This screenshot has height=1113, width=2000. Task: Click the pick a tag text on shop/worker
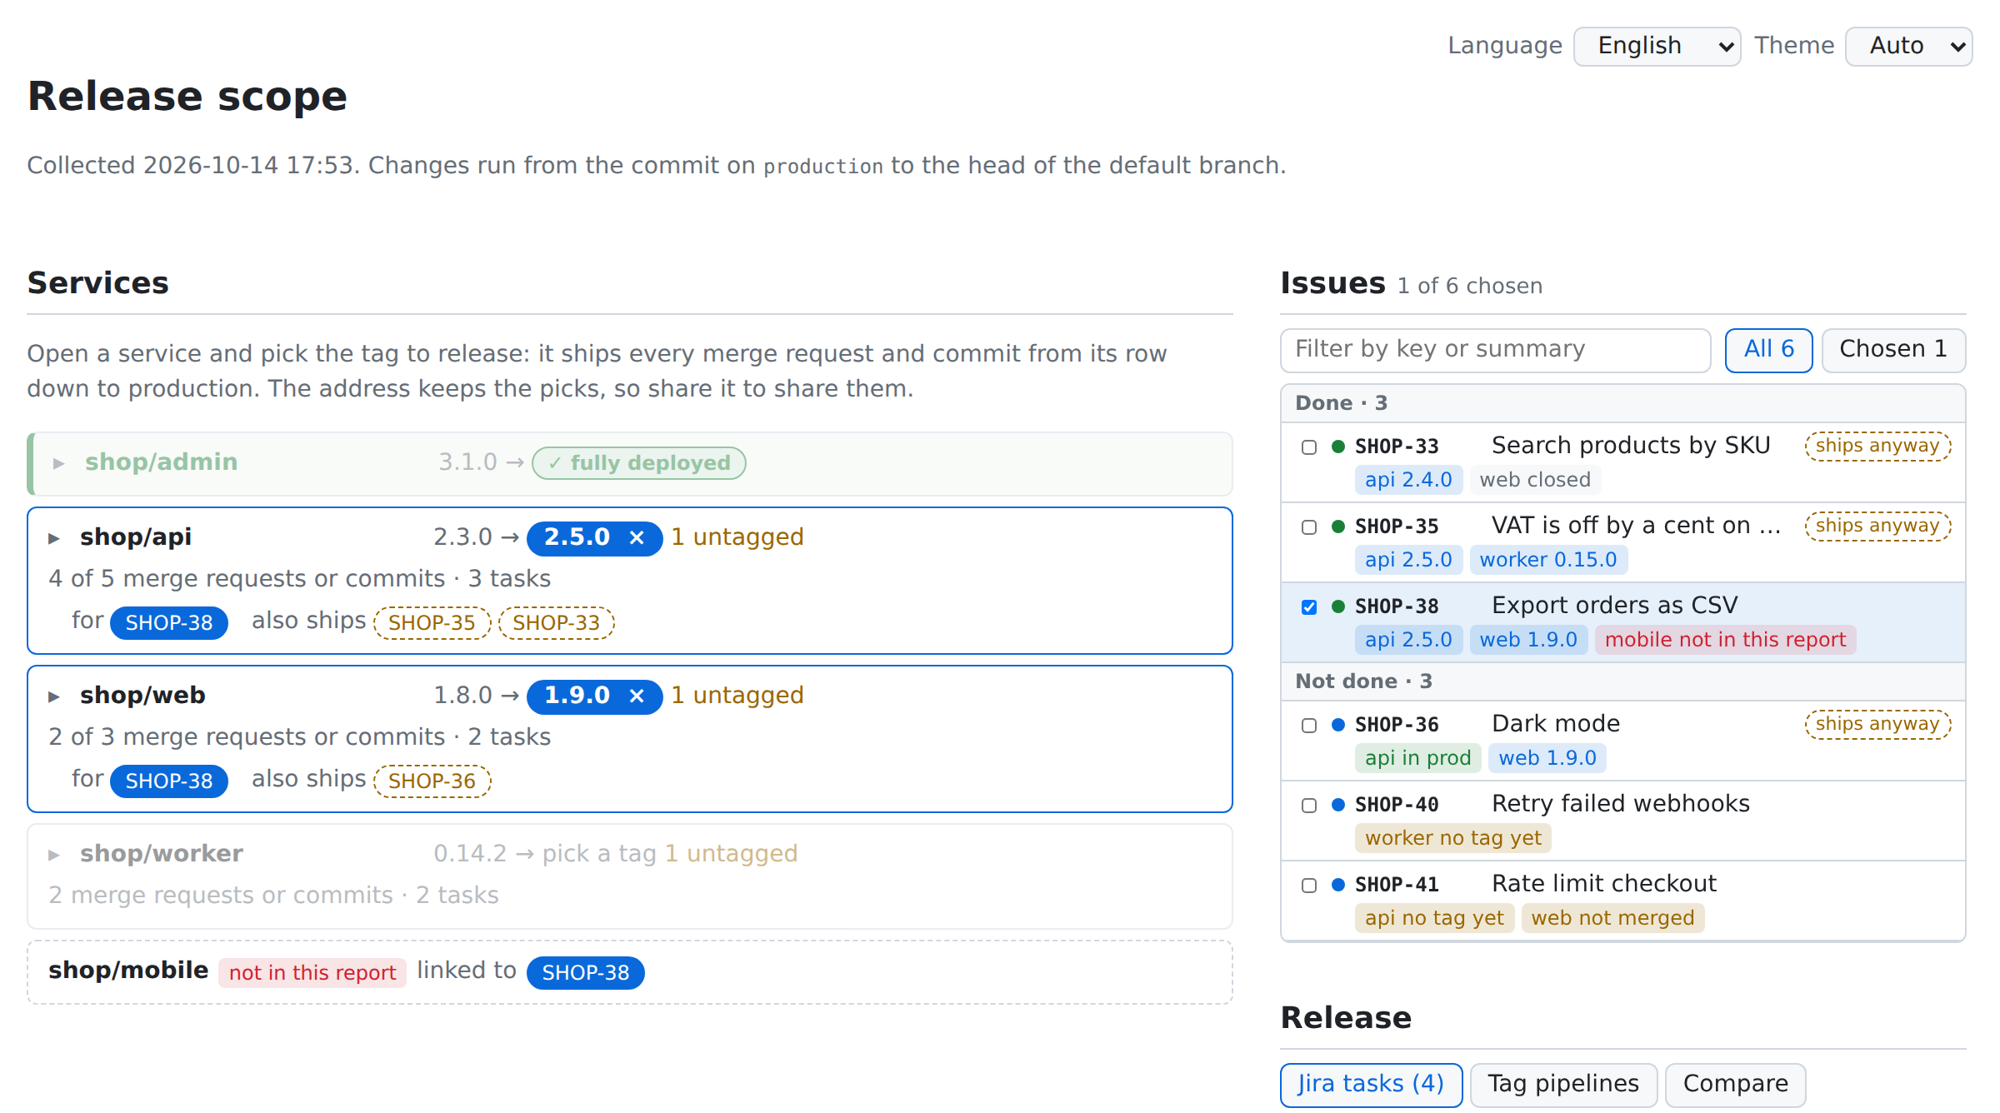[599, 854]
